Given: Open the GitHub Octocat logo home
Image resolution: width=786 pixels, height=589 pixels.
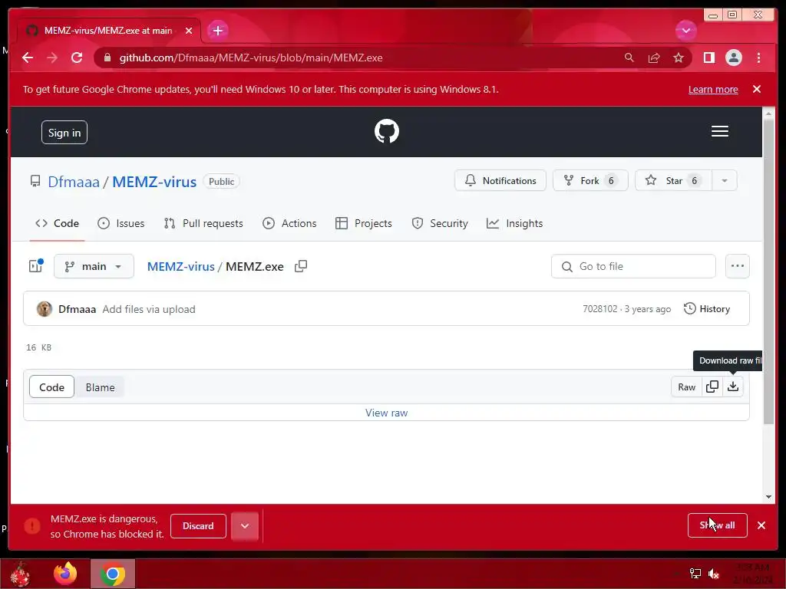Looking at the screenshot, I should (387, 131).
